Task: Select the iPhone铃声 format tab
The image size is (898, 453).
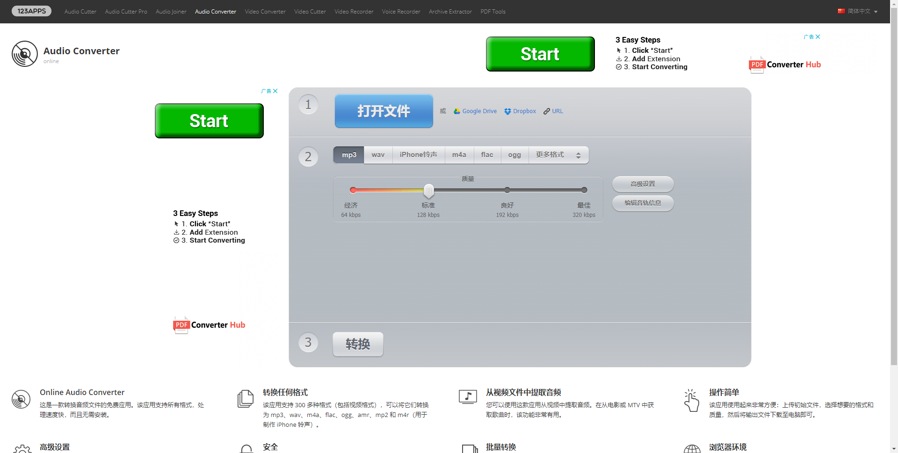Action: pyautogui.click(x=419, y=155)
